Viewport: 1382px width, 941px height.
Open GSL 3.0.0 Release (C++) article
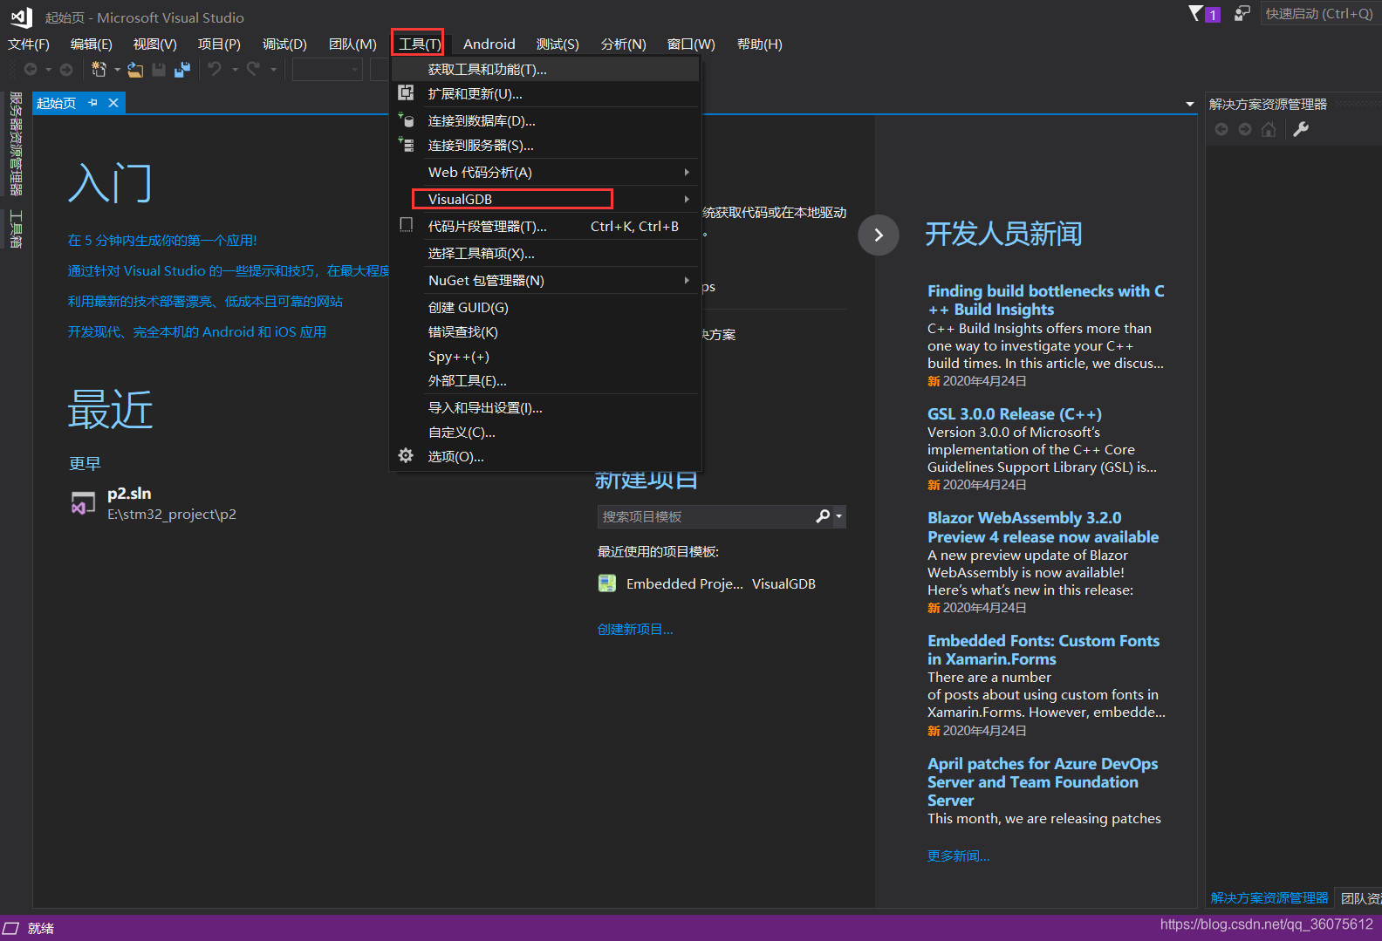[1014, 414]
